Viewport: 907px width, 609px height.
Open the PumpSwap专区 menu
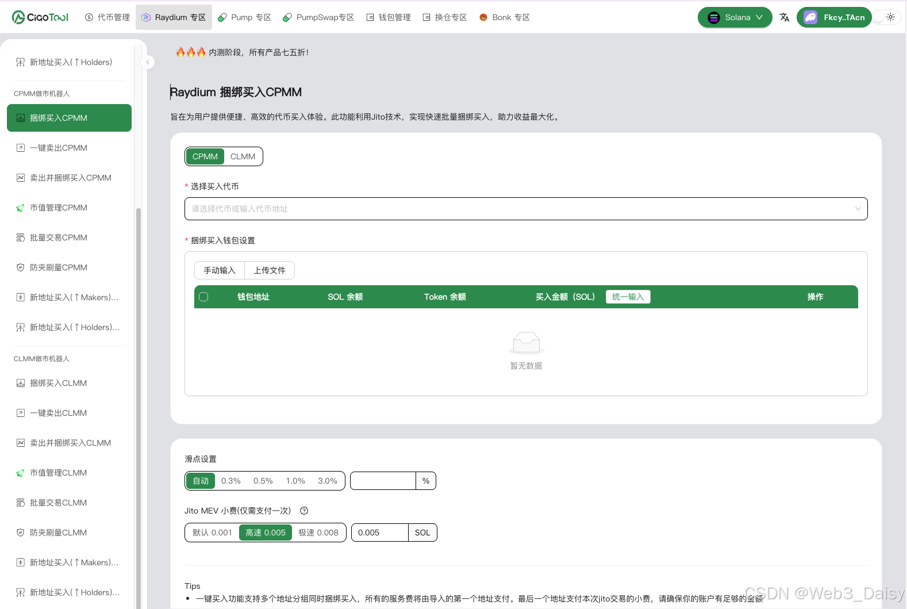pyautogui.click(x=318, y=17)
